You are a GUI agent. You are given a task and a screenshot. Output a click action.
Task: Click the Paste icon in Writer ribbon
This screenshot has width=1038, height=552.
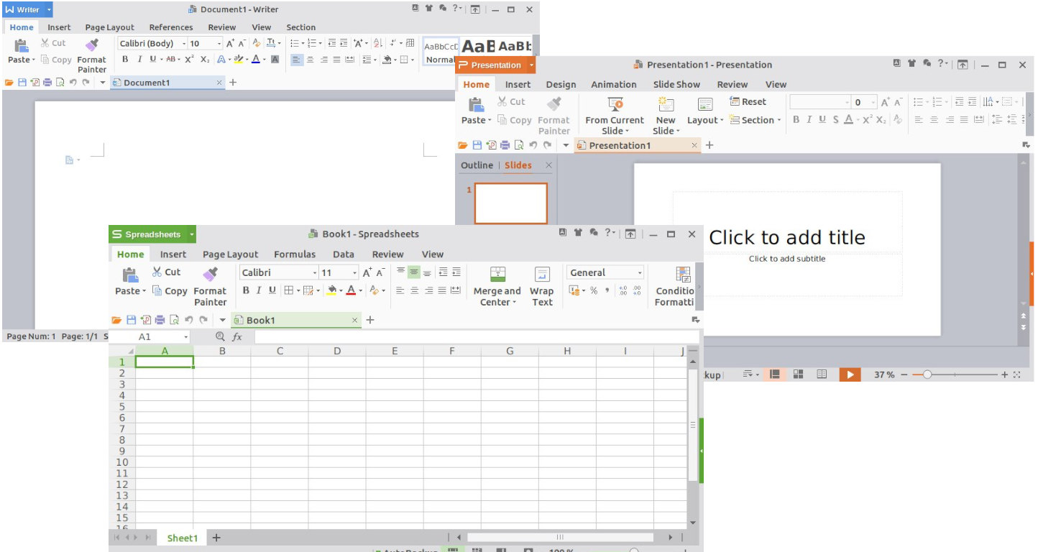(x=21, y=45)
